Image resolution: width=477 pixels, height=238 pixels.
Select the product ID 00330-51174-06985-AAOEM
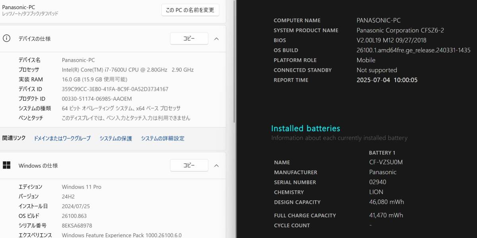[97, 99]
